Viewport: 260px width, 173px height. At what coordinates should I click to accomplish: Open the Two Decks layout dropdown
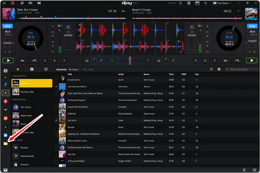[x=222, y=3]
